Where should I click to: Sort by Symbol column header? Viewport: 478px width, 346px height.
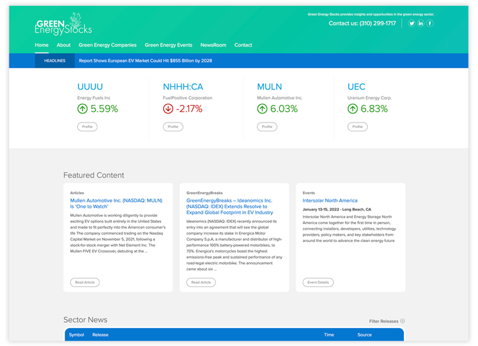76,334
